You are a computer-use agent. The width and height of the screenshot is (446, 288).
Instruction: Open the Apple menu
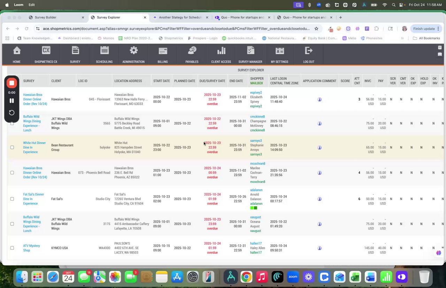coord(7,5)
